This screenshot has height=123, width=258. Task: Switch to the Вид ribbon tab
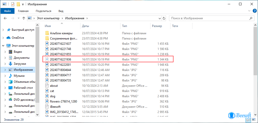[61, 11]
